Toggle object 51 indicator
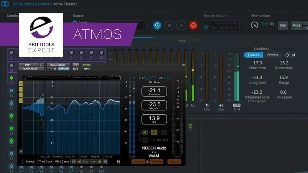This screenshot has height=173, width=308. coord(11,116)
